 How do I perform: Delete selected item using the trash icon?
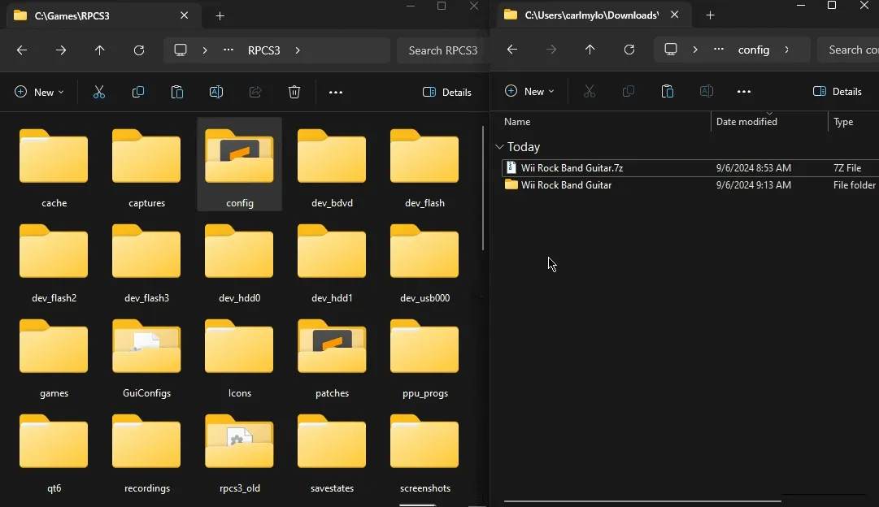pyautogui.click(x=294, y=92)
